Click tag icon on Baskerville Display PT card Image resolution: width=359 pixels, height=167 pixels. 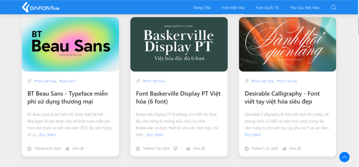pos(138,81)
